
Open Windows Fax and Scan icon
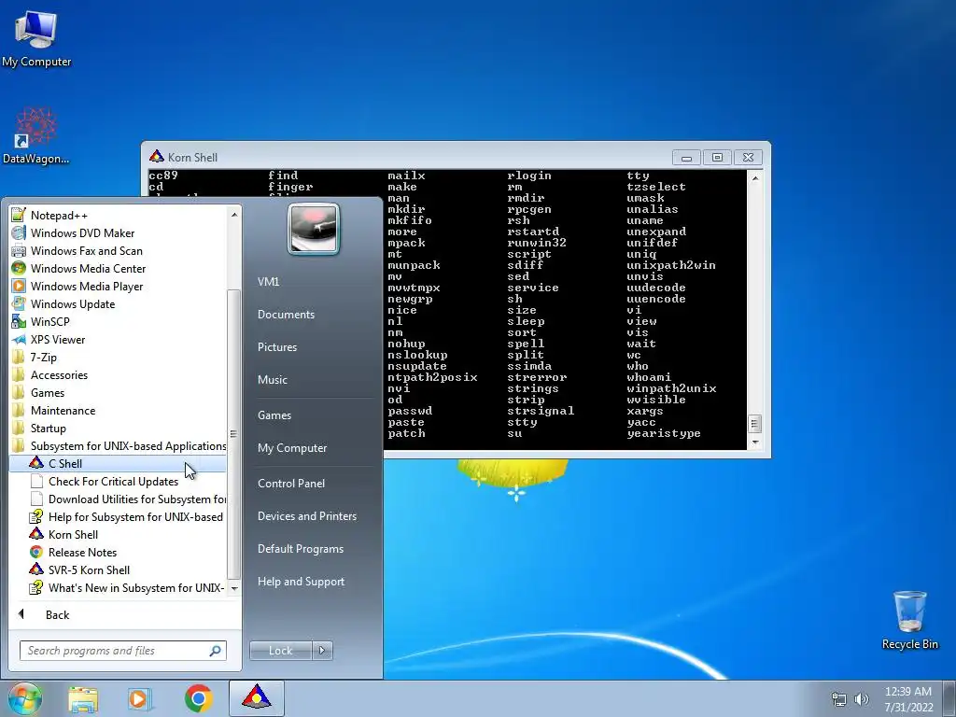[x=19, y=250]
